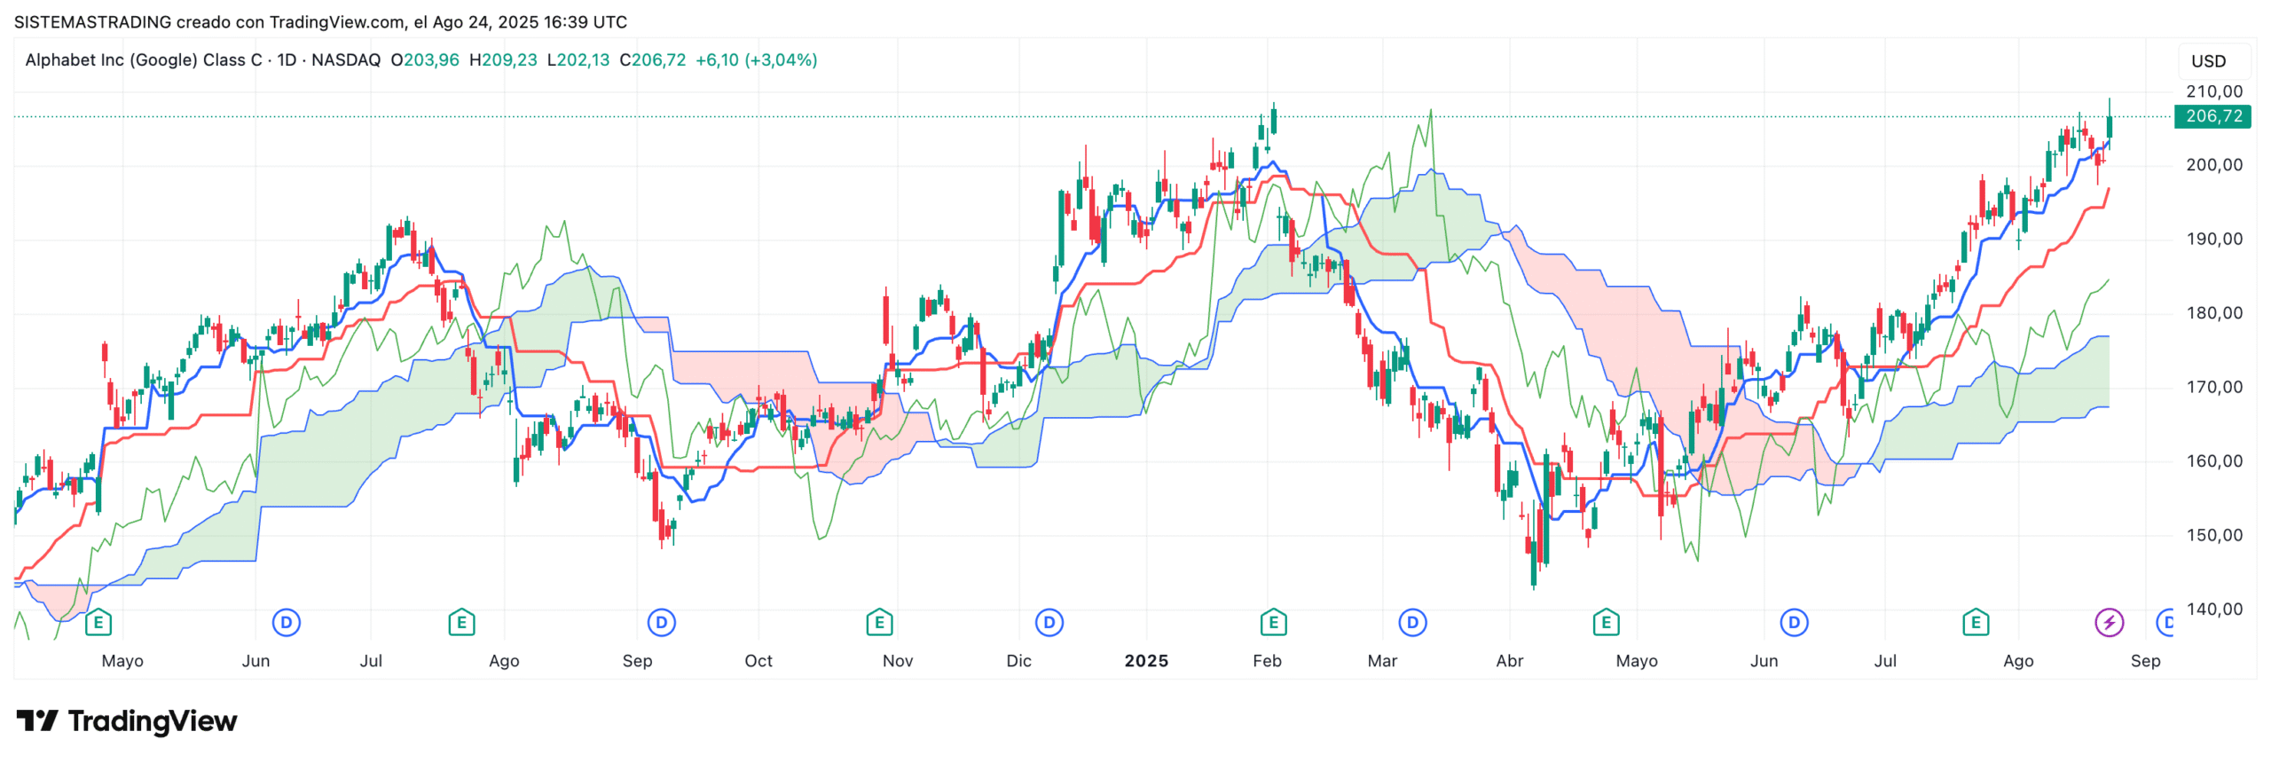The height and width of the screenshot is (763, 2271).
Task: Click the dividend marker in Jun 2025
Action: pyautogui.click(x=1794, y=623)
